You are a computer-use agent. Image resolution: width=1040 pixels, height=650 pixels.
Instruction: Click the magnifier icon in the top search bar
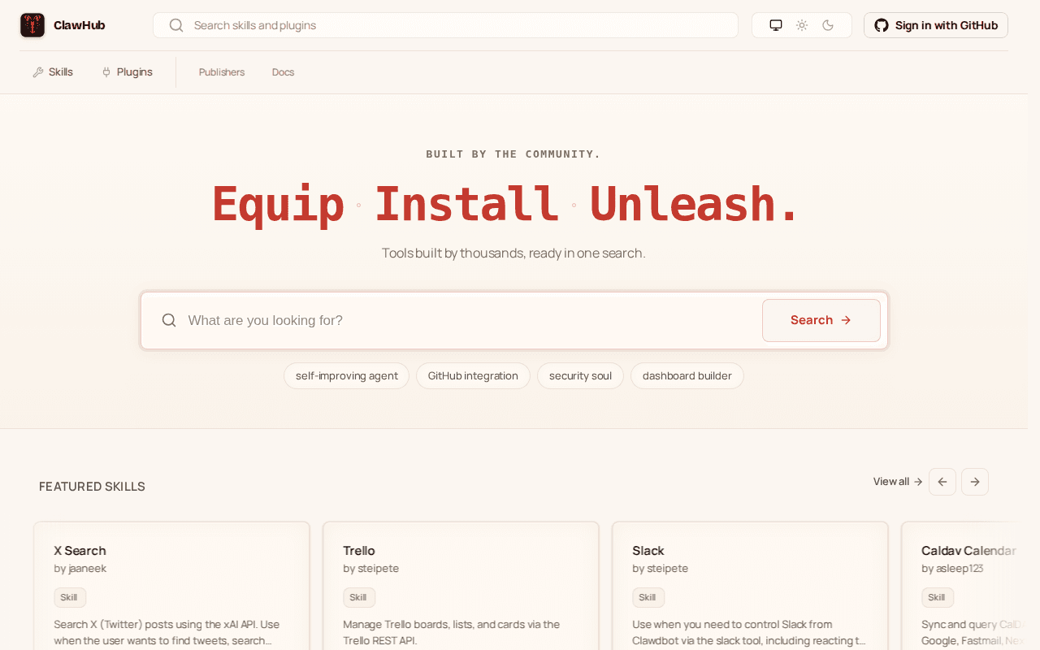pyautogui.click(x=175, y=25)
